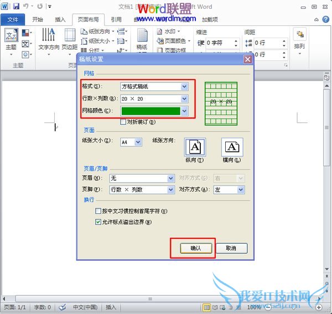Viewport: 332px width, 314px height.
Task: Click the 100% zoom level
Action: [x=254, y=307]
